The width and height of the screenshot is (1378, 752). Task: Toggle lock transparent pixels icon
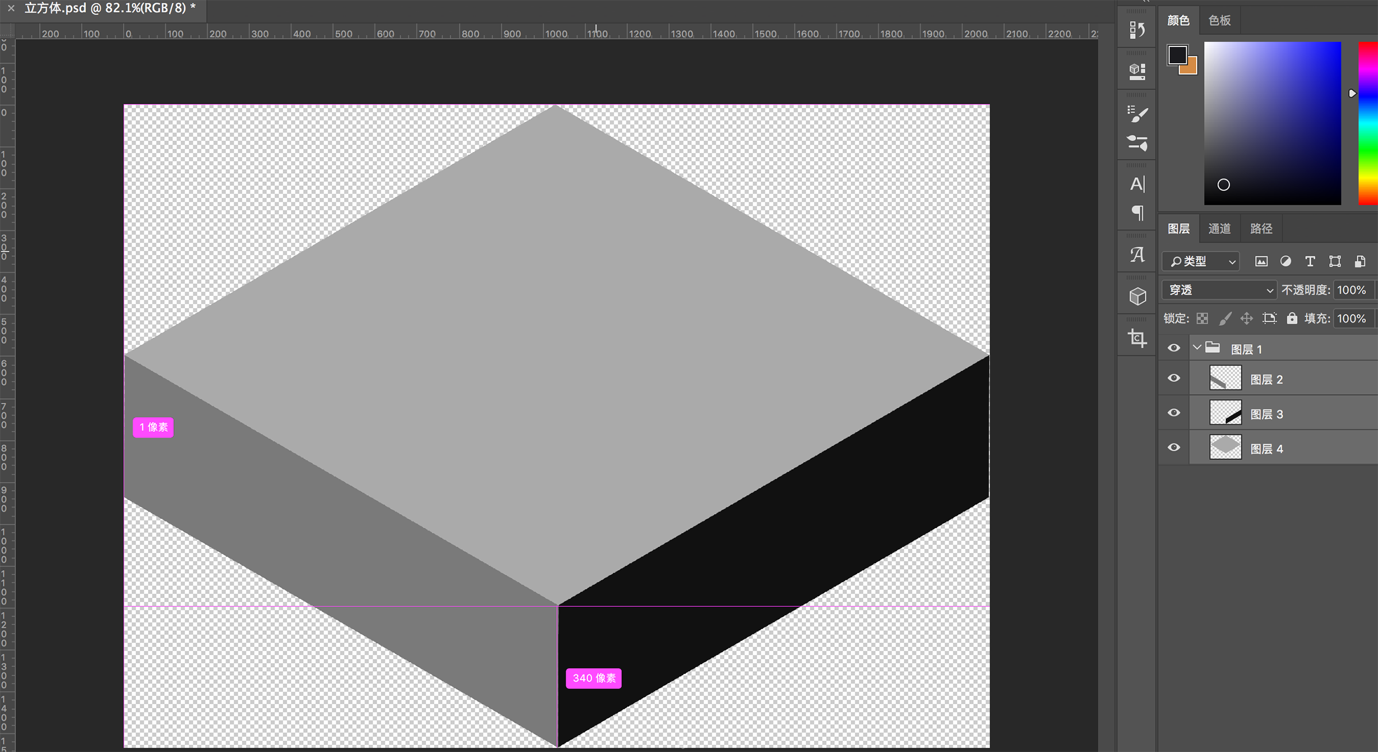(1202, 318)
